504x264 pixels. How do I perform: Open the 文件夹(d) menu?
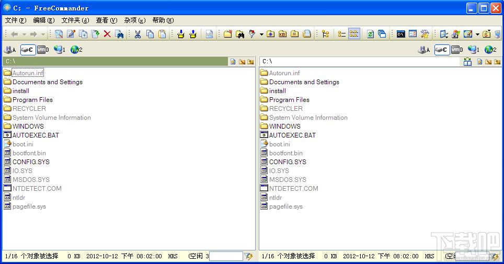75,20
